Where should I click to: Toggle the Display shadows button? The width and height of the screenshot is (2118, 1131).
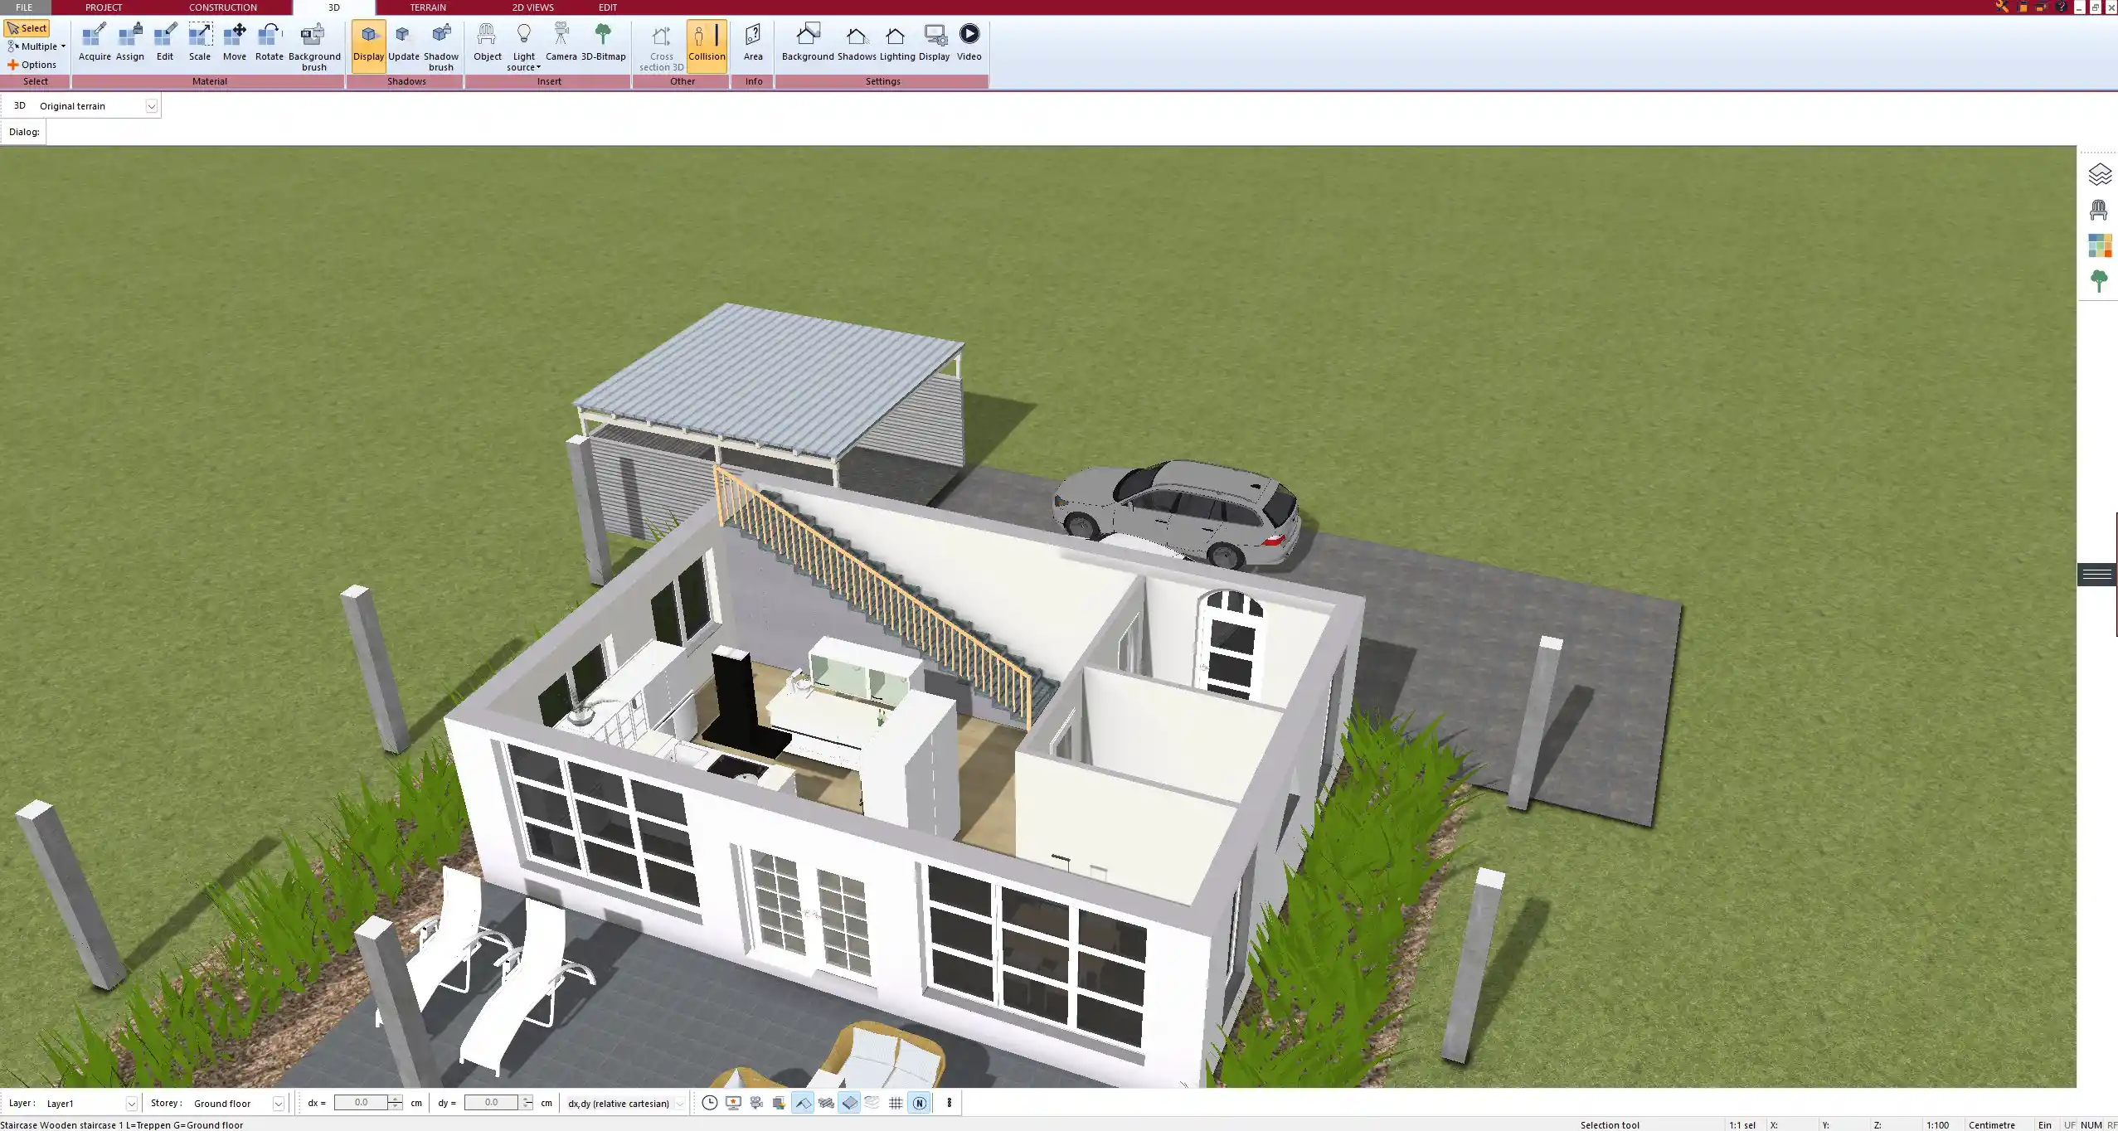point(369,46)
